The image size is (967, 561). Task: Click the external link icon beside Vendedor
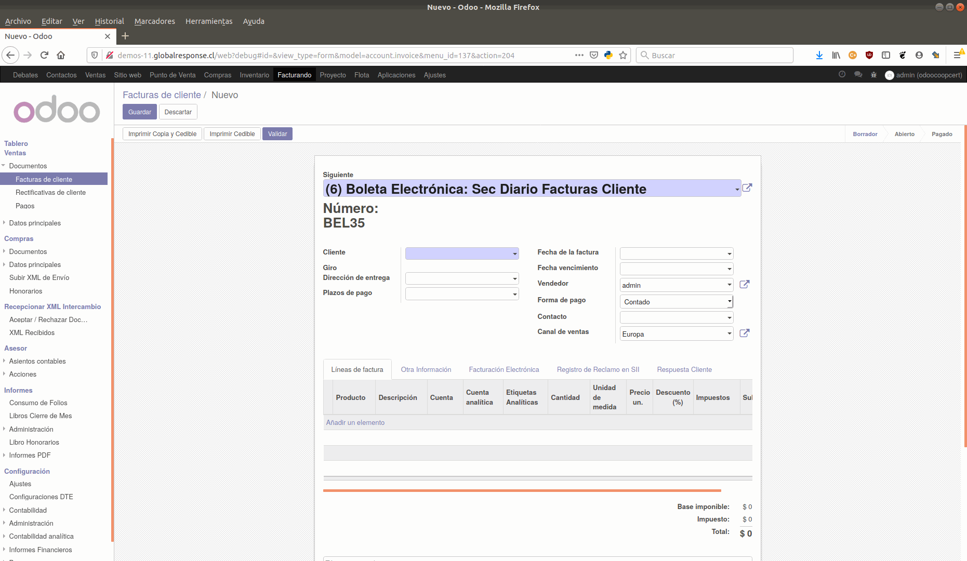[x=744, y=284]
